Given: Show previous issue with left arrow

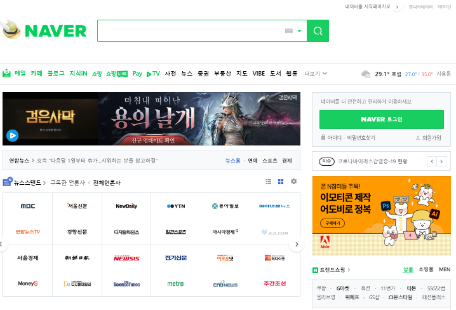Looking at the screenshot, I should 432,161.
